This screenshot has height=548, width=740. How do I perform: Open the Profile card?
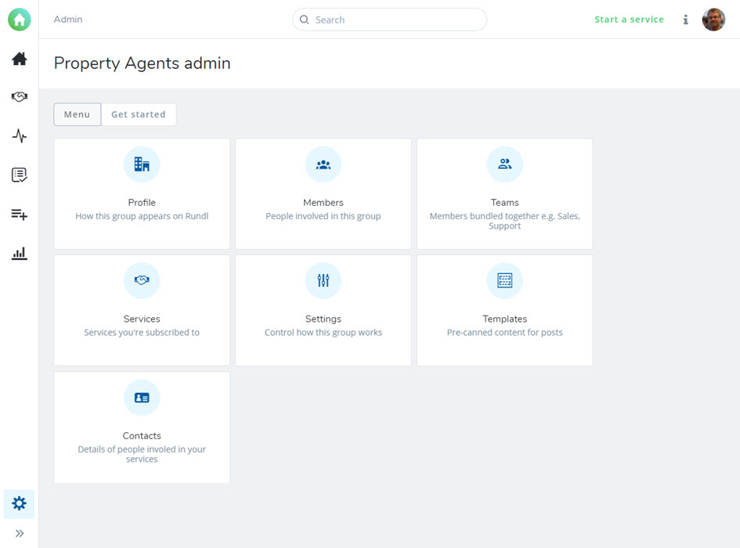tap(142, 194)
